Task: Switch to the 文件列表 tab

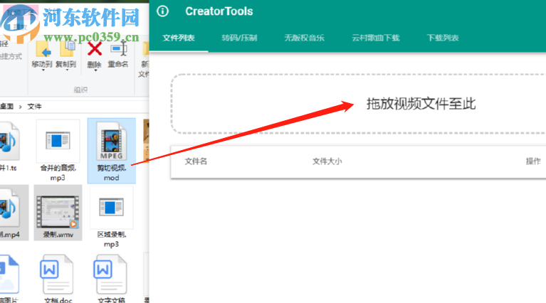Action: (x=179, y=38)
